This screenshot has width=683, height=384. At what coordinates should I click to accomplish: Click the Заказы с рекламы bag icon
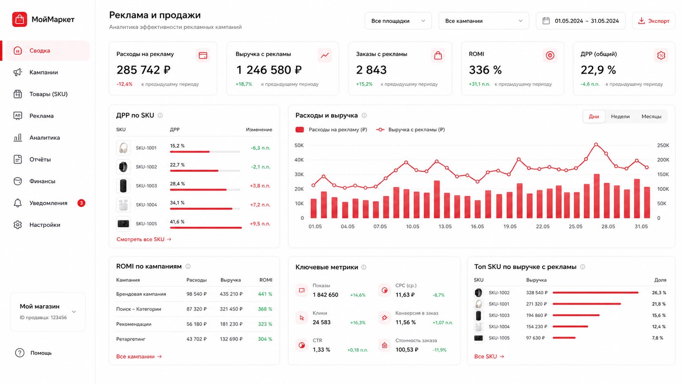coord(438,55)
